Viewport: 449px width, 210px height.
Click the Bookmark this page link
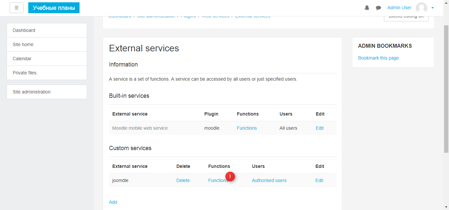point(378,58)
